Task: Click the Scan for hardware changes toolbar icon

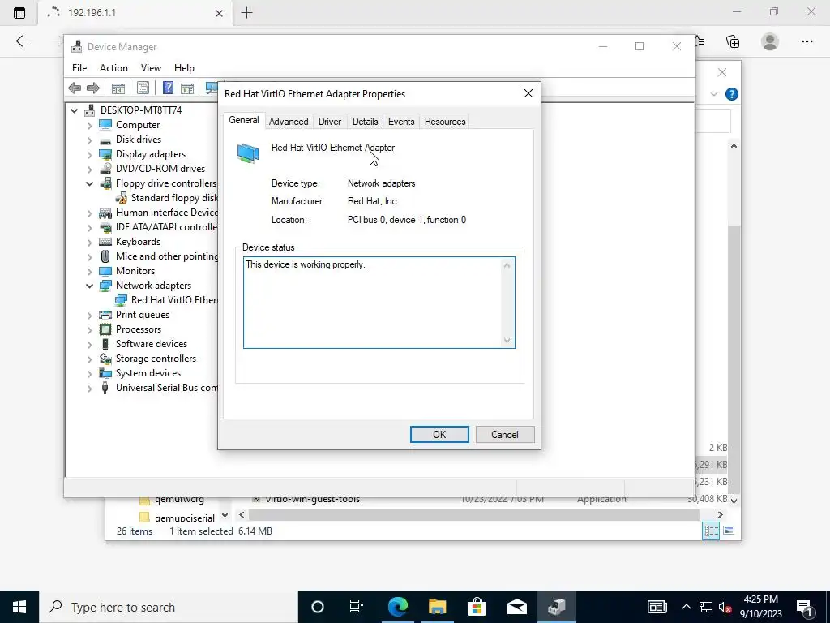Action: [x=212, y=88]
